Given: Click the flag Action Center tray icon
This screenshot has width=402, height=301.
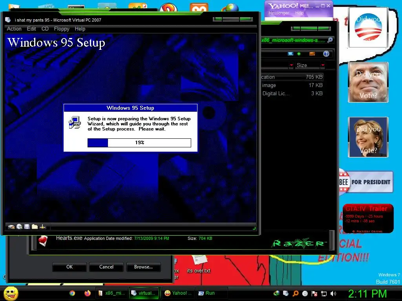Looking at the screenshot, I should click(x=314, y=294).
